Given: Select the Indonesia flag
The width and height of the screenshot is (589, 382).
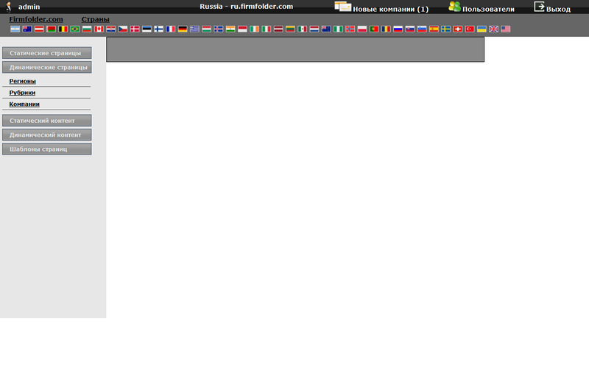Looking at the screenshot, I should 242,29.
